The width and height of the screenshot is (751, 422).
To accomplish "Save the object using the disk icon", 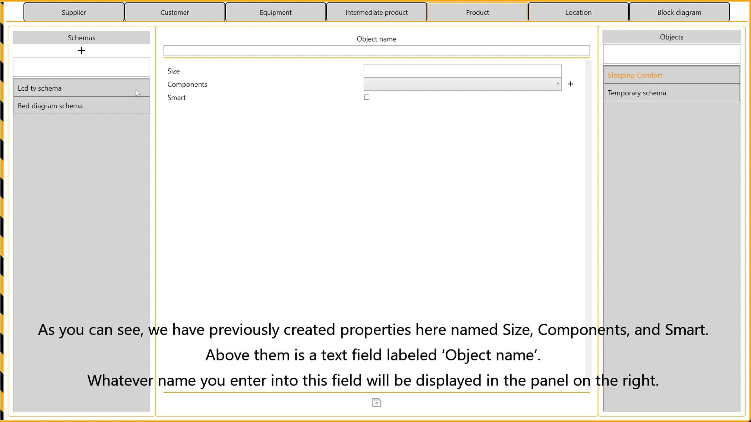I will pyautogui.click(x=376, y=402).
